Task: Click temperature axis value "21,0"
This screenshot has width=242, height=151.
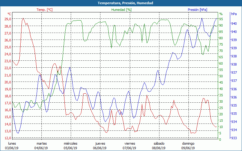Action: [8, 75]
